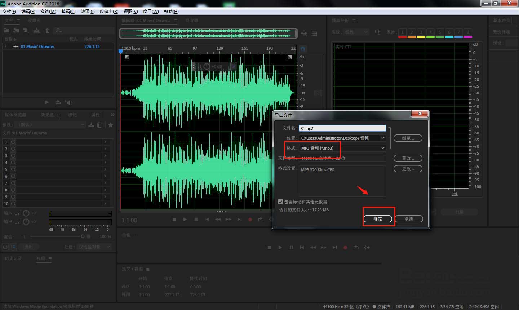The image size is (519, 310).
Task: Open the Effects Rack presets dropdown
Action: 50,125
